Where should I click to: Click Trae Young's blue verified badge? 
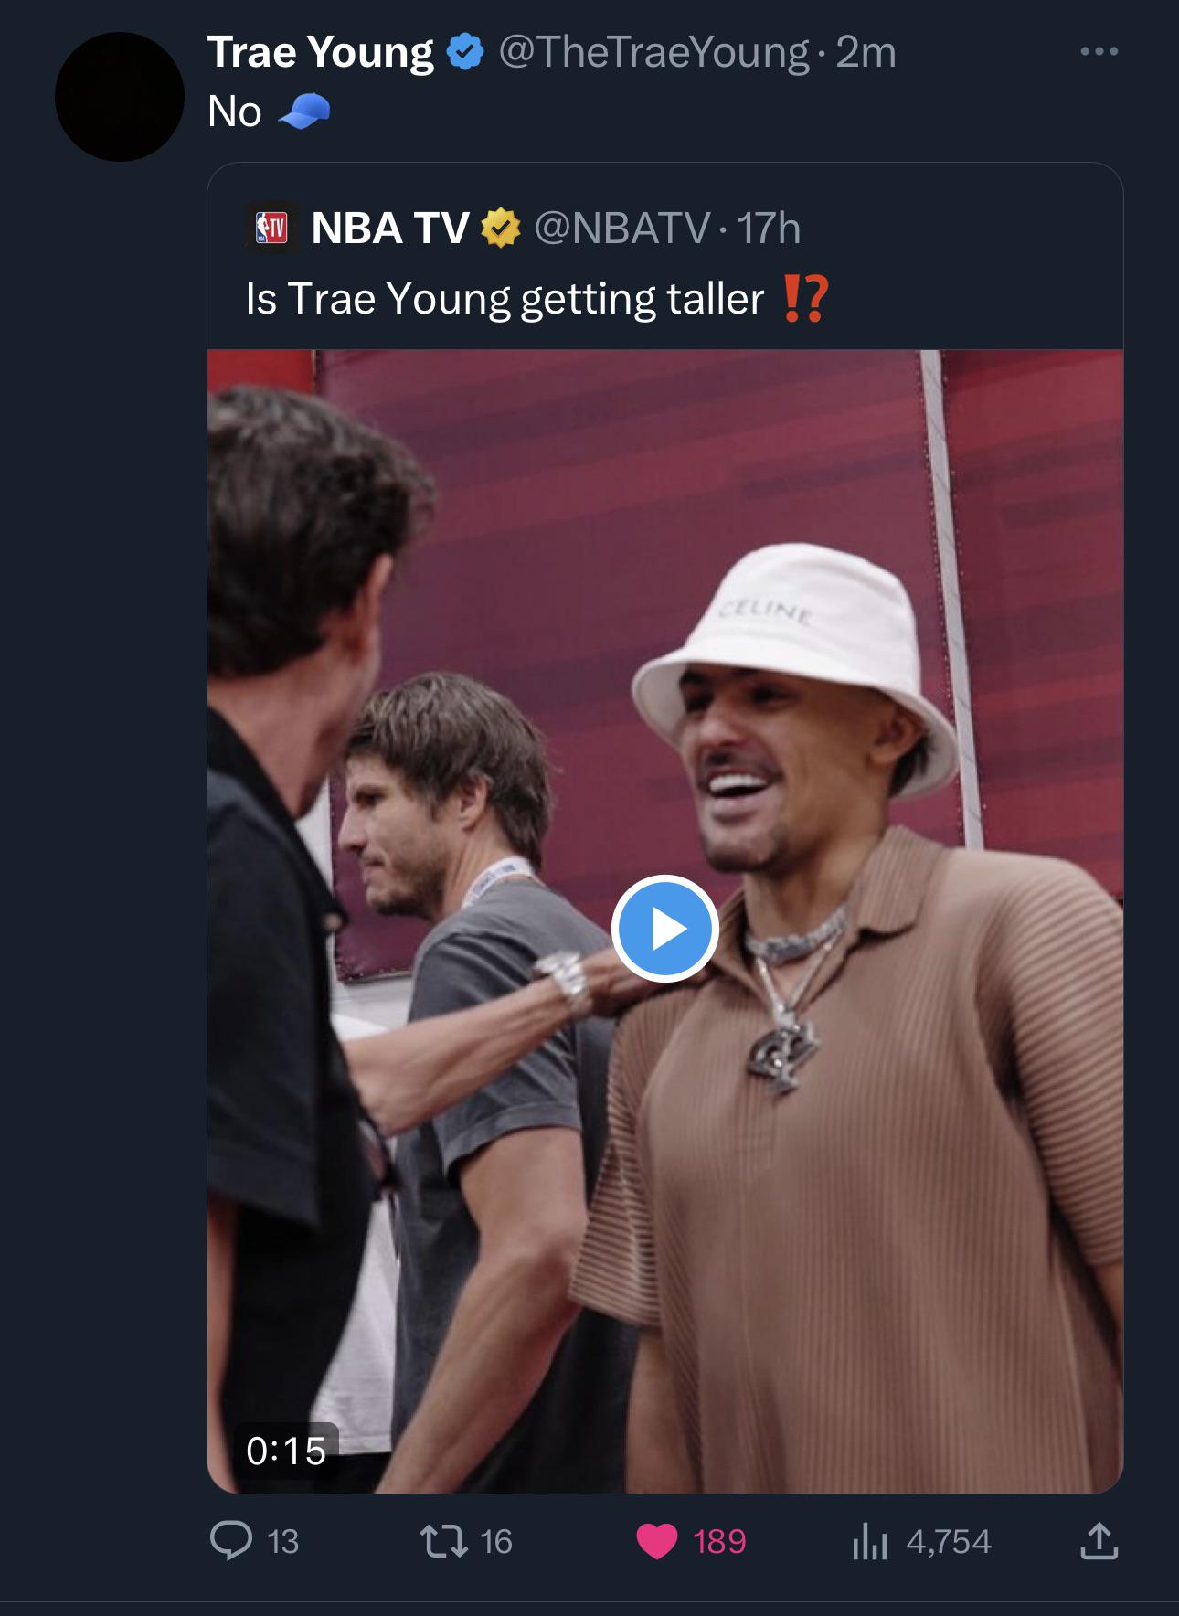pos(465,52)
